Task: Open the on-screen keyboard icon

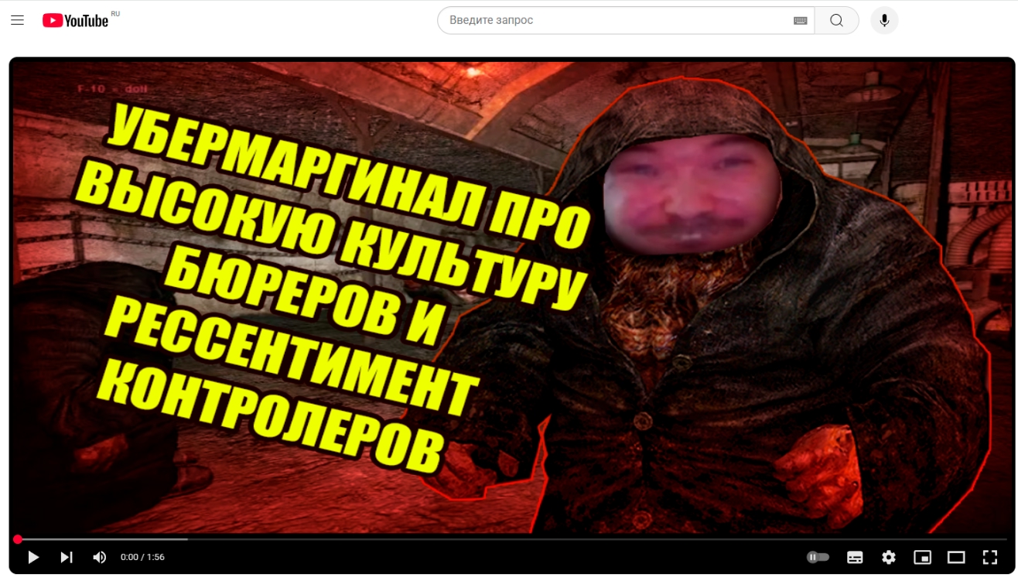Action: tap(801, 21)
